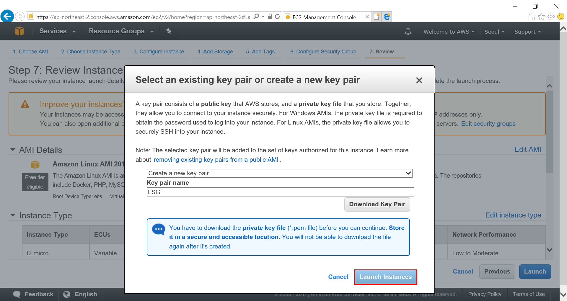Screen dimensions: 567x301
Task: Click the Edit AMI link
Action: coord(528,149)
